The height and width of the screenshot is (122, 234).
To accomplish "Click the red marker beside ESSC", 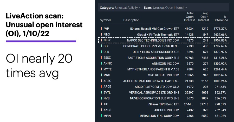I will [x=101, y=58].
